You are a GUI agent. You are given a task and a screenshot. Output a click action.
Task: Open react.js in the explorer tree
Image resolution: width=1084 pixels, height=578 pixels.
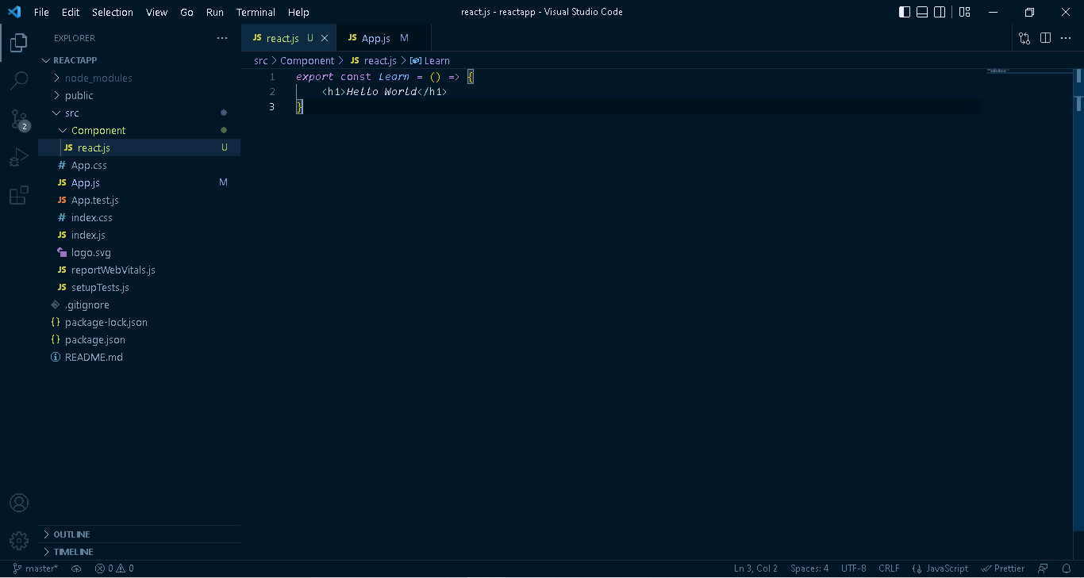coord(139,147)
